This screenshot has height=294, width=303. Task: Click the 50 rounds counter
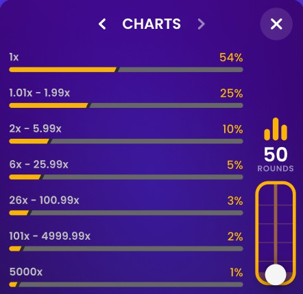pyautogui.click(x=276, y=155)
